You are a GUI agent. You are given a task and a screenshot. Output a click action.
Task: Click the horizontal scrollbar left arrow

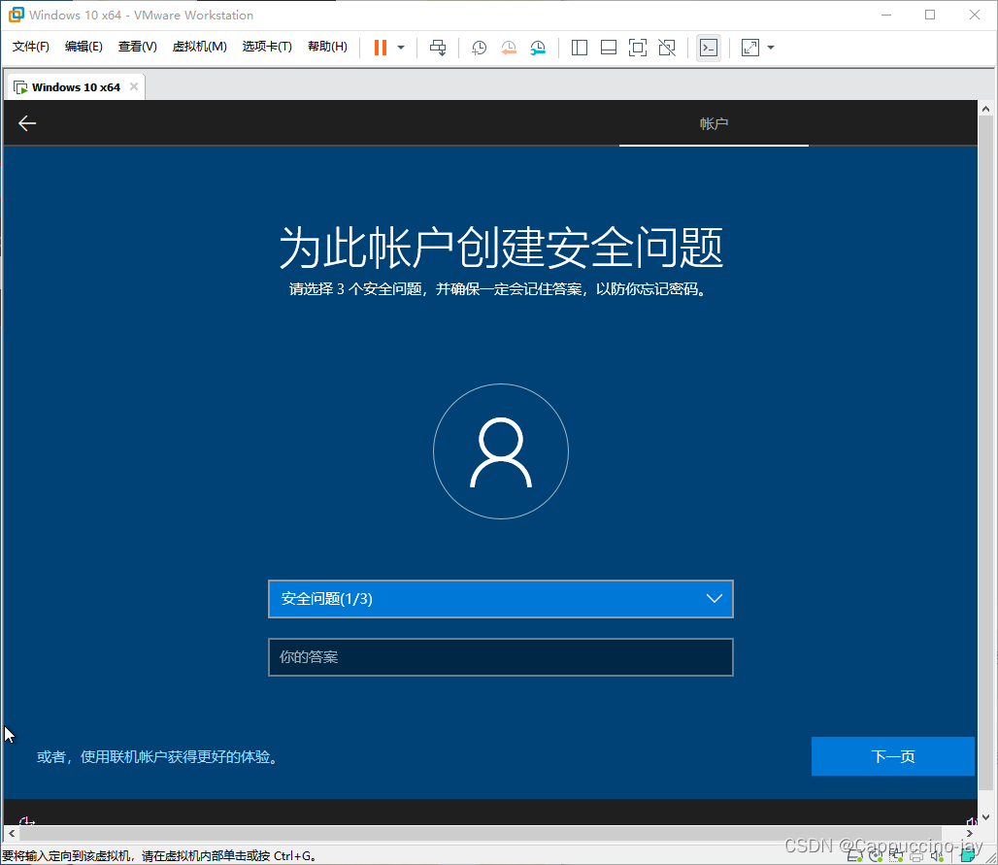tap(12, 833)
